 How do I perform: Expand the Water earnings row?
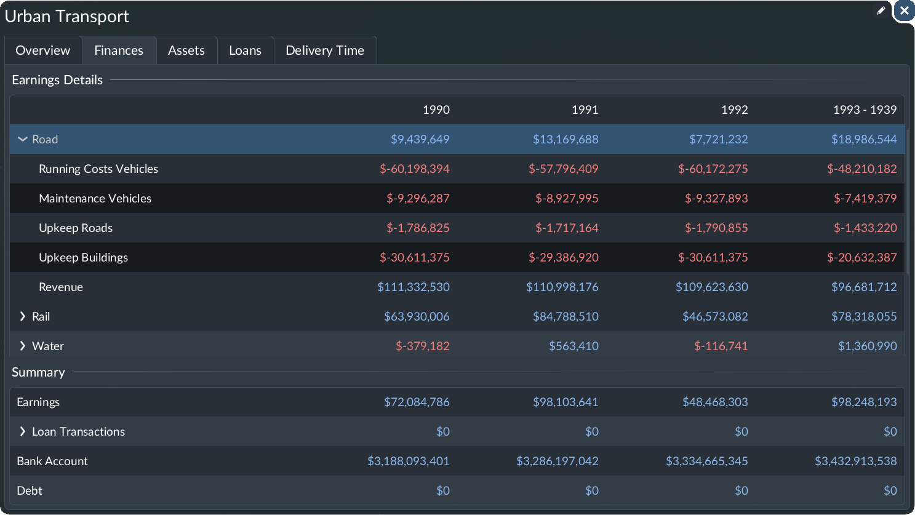point(23,346)
